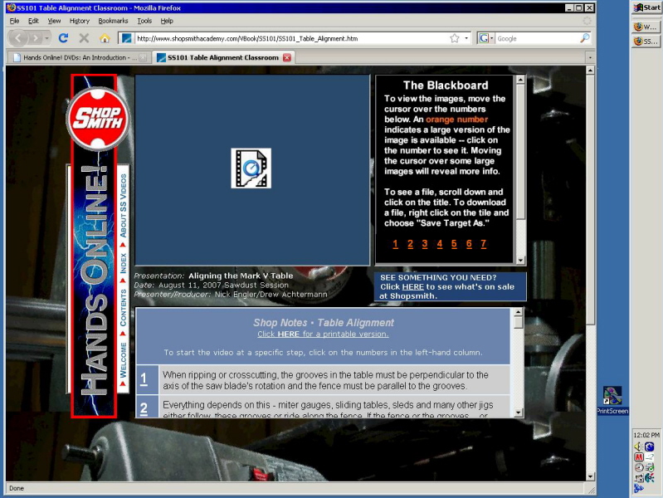Screen dimensions: 663x498
Task: Click the Shopsmith round logo
Action: (98, 119)
